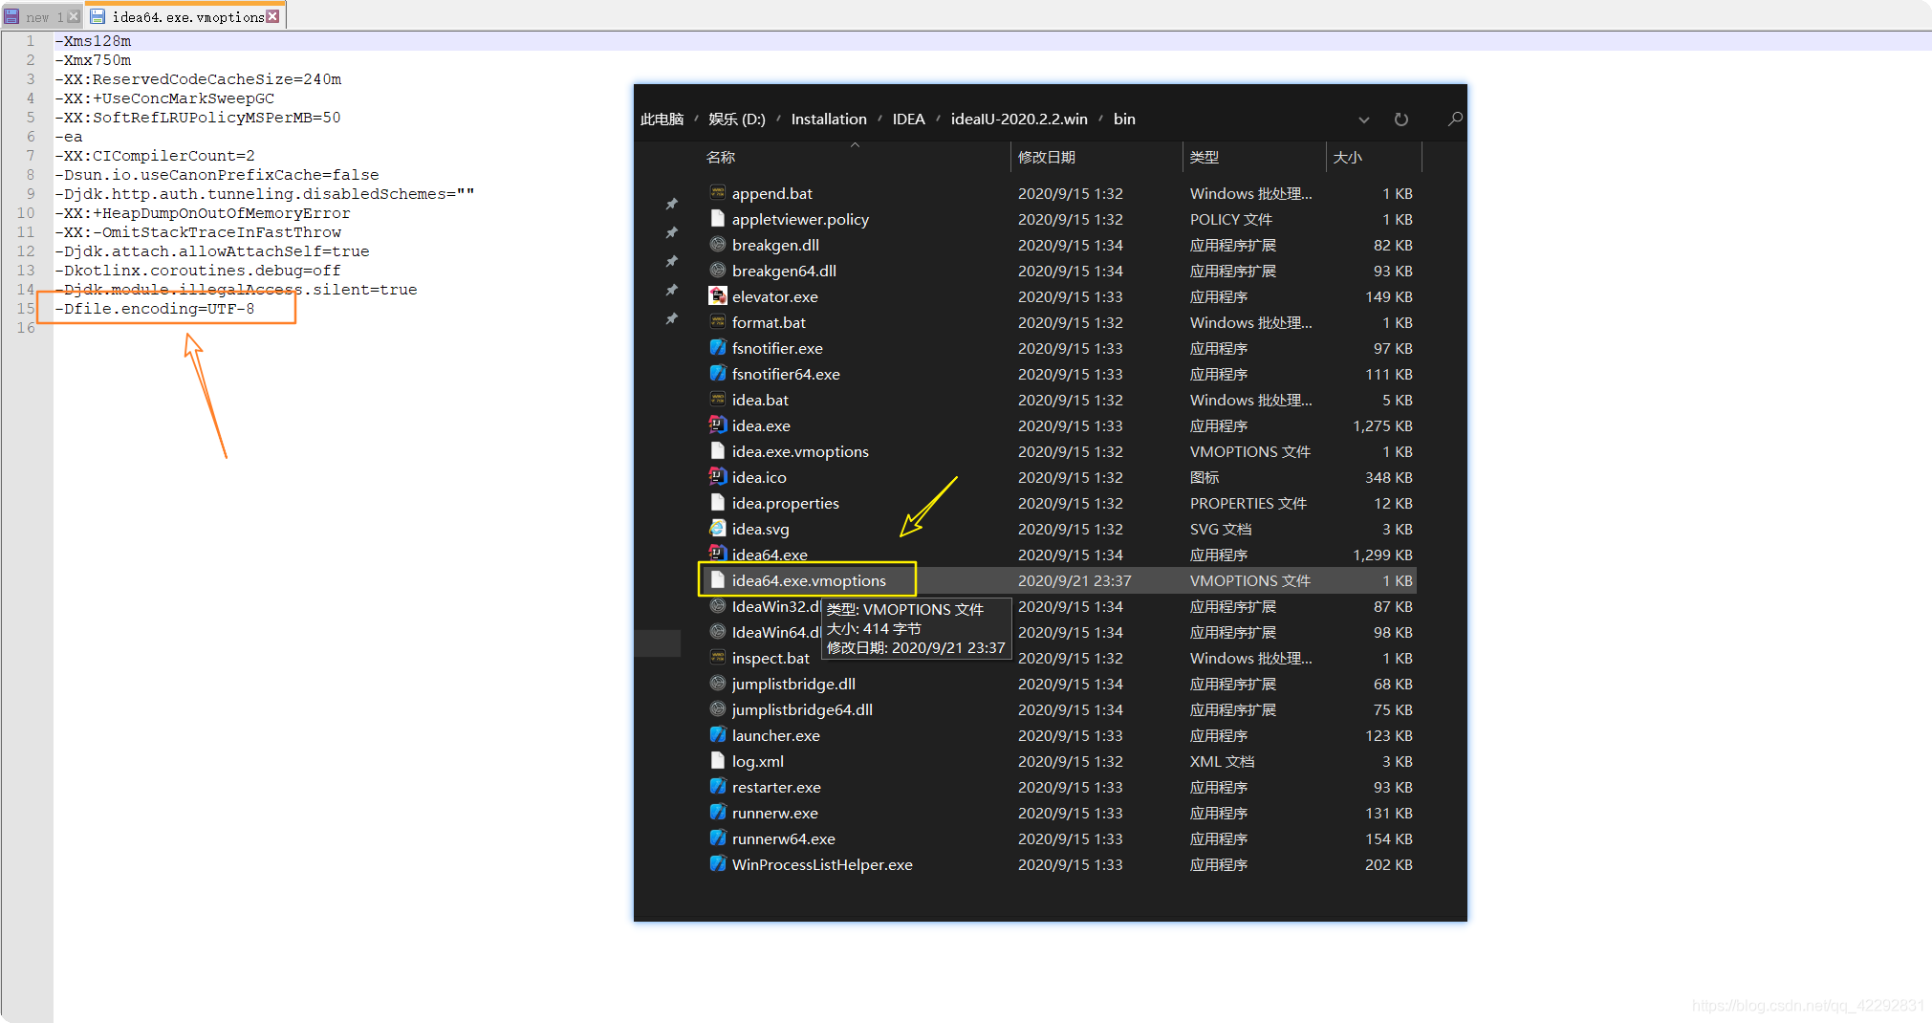
Task: Open the Explorer search box icon
Action: coord(1455,120)
